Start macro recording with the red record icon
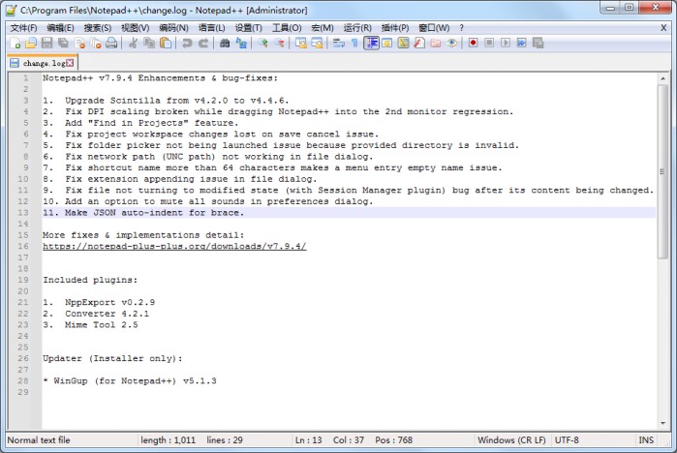This screenshot has height=453, width=677. coord(473,44)
